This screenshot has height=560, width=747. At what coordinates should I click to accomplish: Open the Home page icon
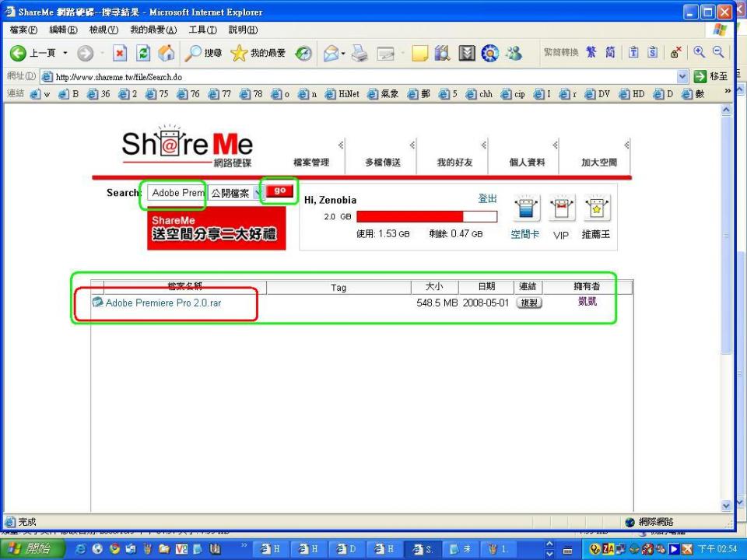(x=167, y=53)
